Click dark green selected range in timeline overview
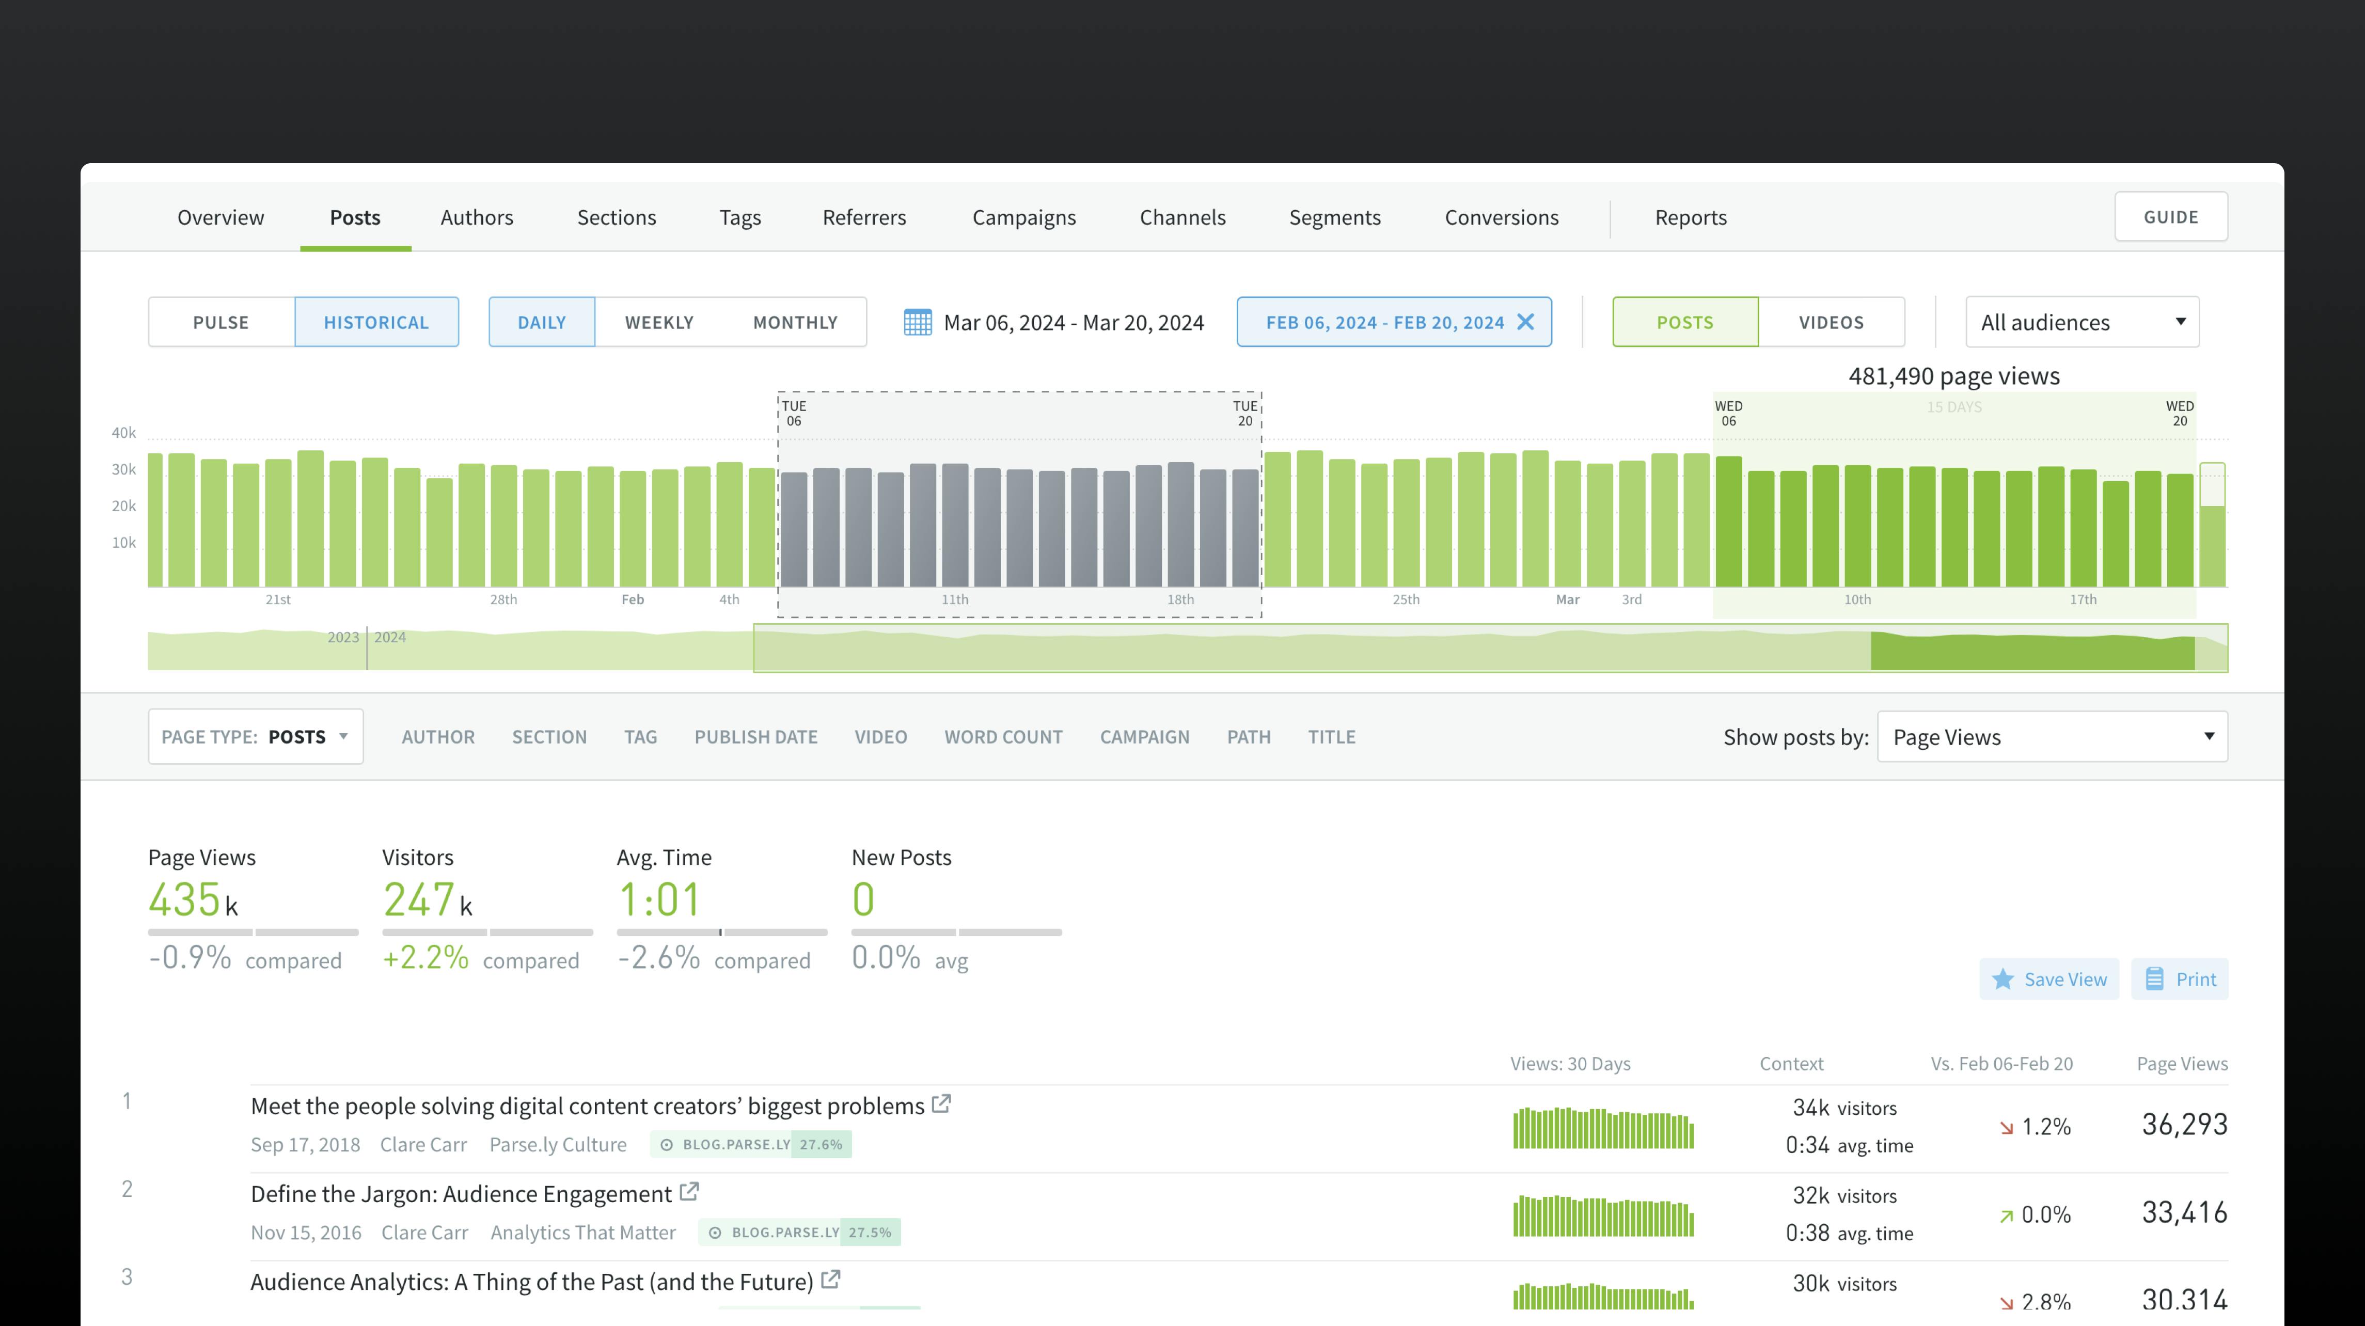Viewport: 2365px width, 1326px height. (x=2032, y=651)
